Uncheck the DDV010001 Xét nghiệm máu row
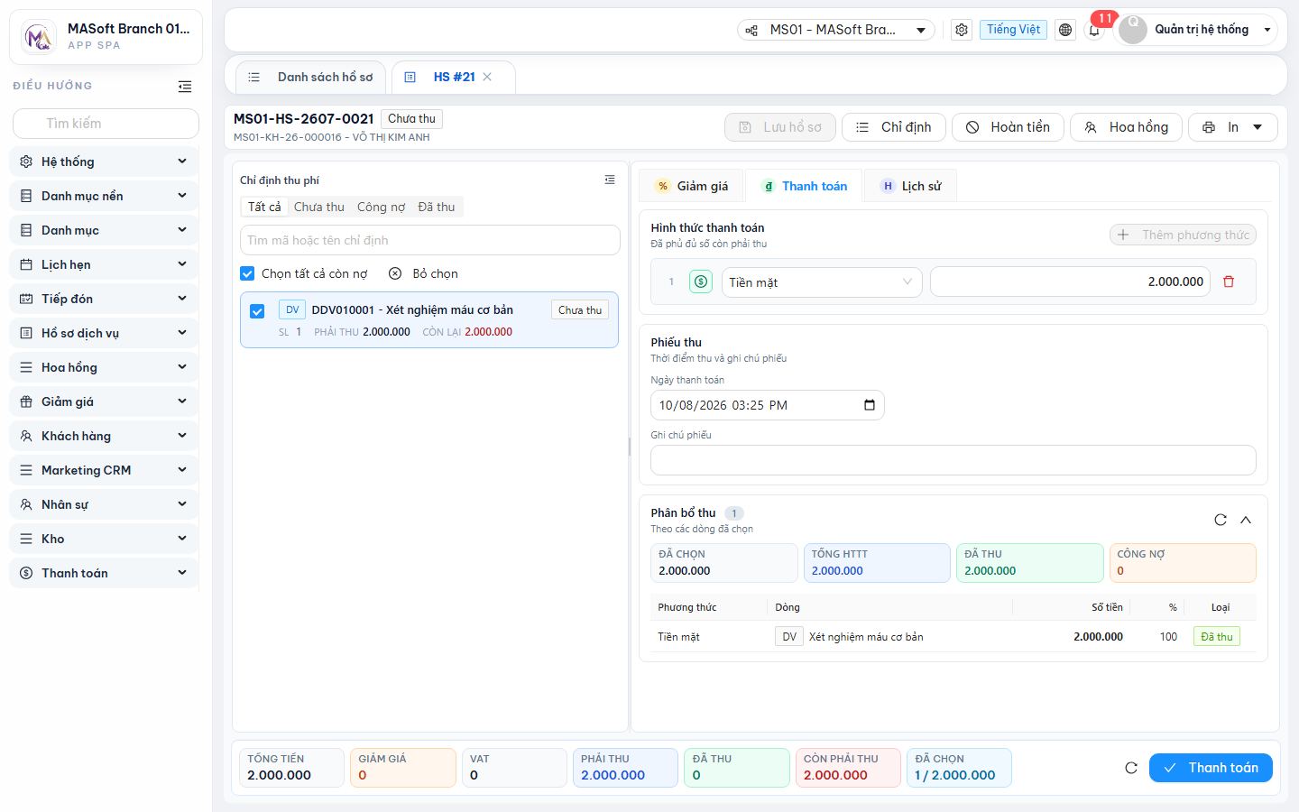 pyautogui.click(x=257, y=311)
